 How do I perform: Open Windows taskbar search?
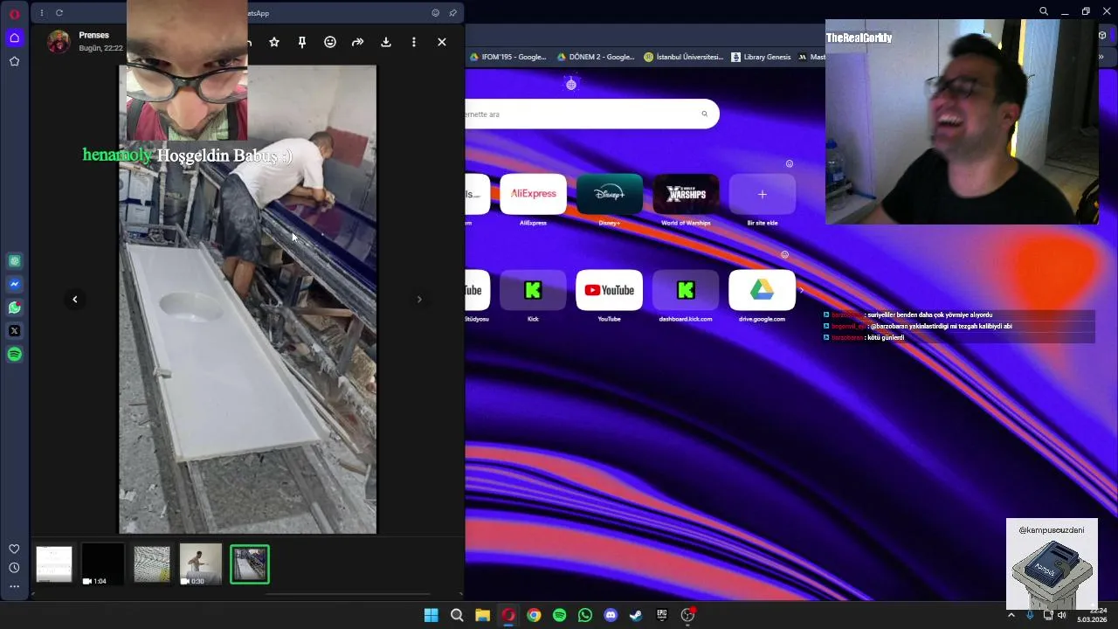tap(457, 615)
